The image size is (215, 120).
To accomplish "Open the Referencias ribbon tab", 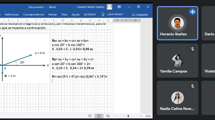I will coord(12,15).
